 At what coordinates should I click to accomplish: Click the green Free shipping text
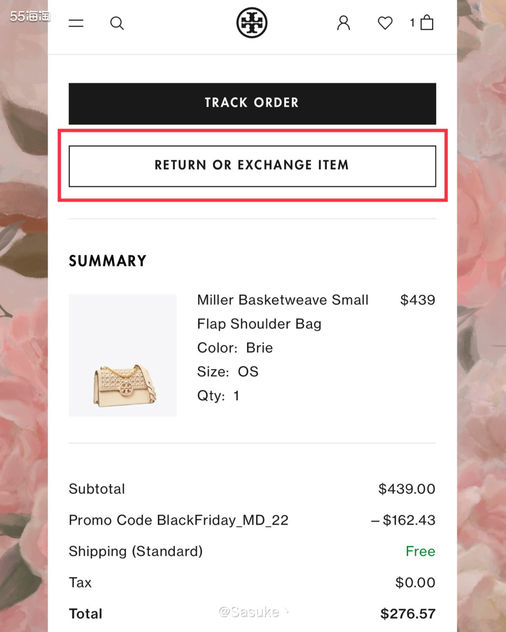420,551
